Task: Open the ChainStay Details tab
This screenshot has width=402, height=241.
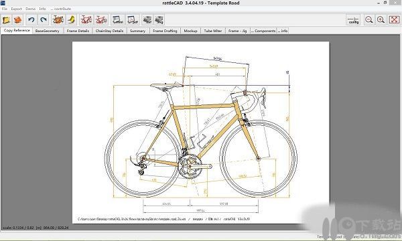Action: [109, 31]
